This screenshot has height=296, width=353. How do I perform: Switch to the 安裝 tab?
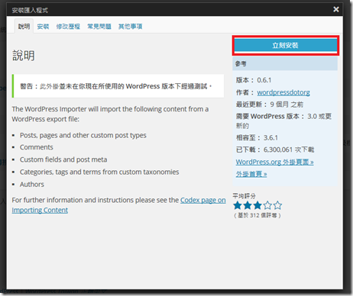tap(43, 26)
